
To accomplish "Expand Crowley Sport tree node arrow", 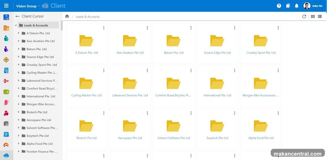I will pos(18,65).
